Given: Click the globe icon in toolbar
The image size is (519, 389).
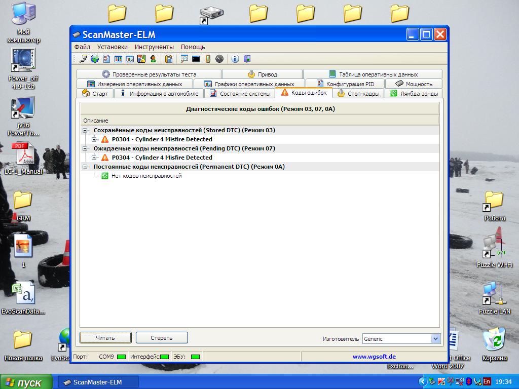Looking at the screenshot, I should 95,59.
